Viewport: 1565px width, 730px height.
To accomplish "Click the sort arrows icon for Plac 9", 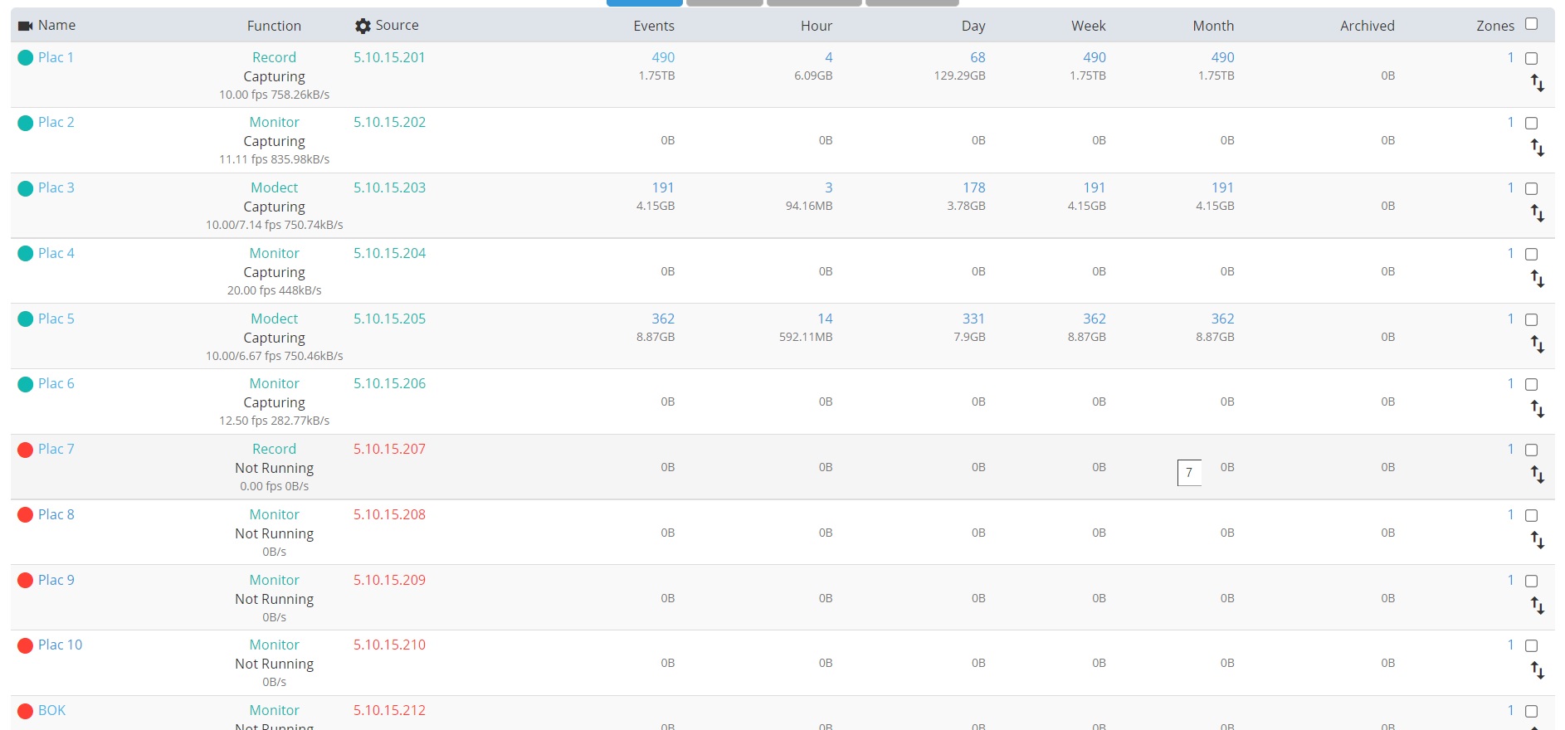I will (1537, 606).
